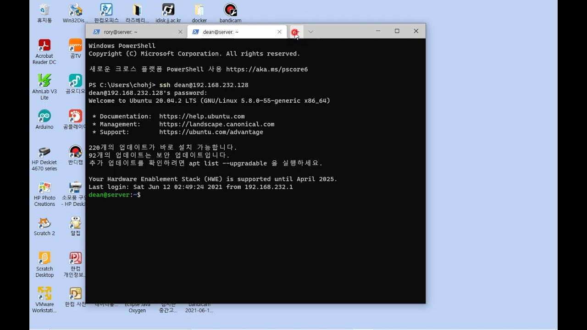The image size is (587, 330).
Task: Open AhnLab V3 Lite desktop icon
Action: point(44,87)
